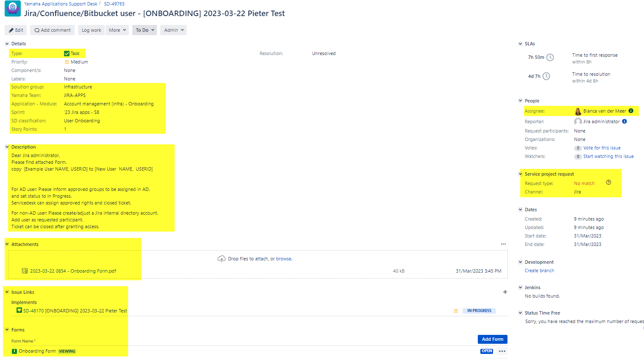
Task: Click the 4d 7h SLA clock icon
Action: (x=546, y=76)
